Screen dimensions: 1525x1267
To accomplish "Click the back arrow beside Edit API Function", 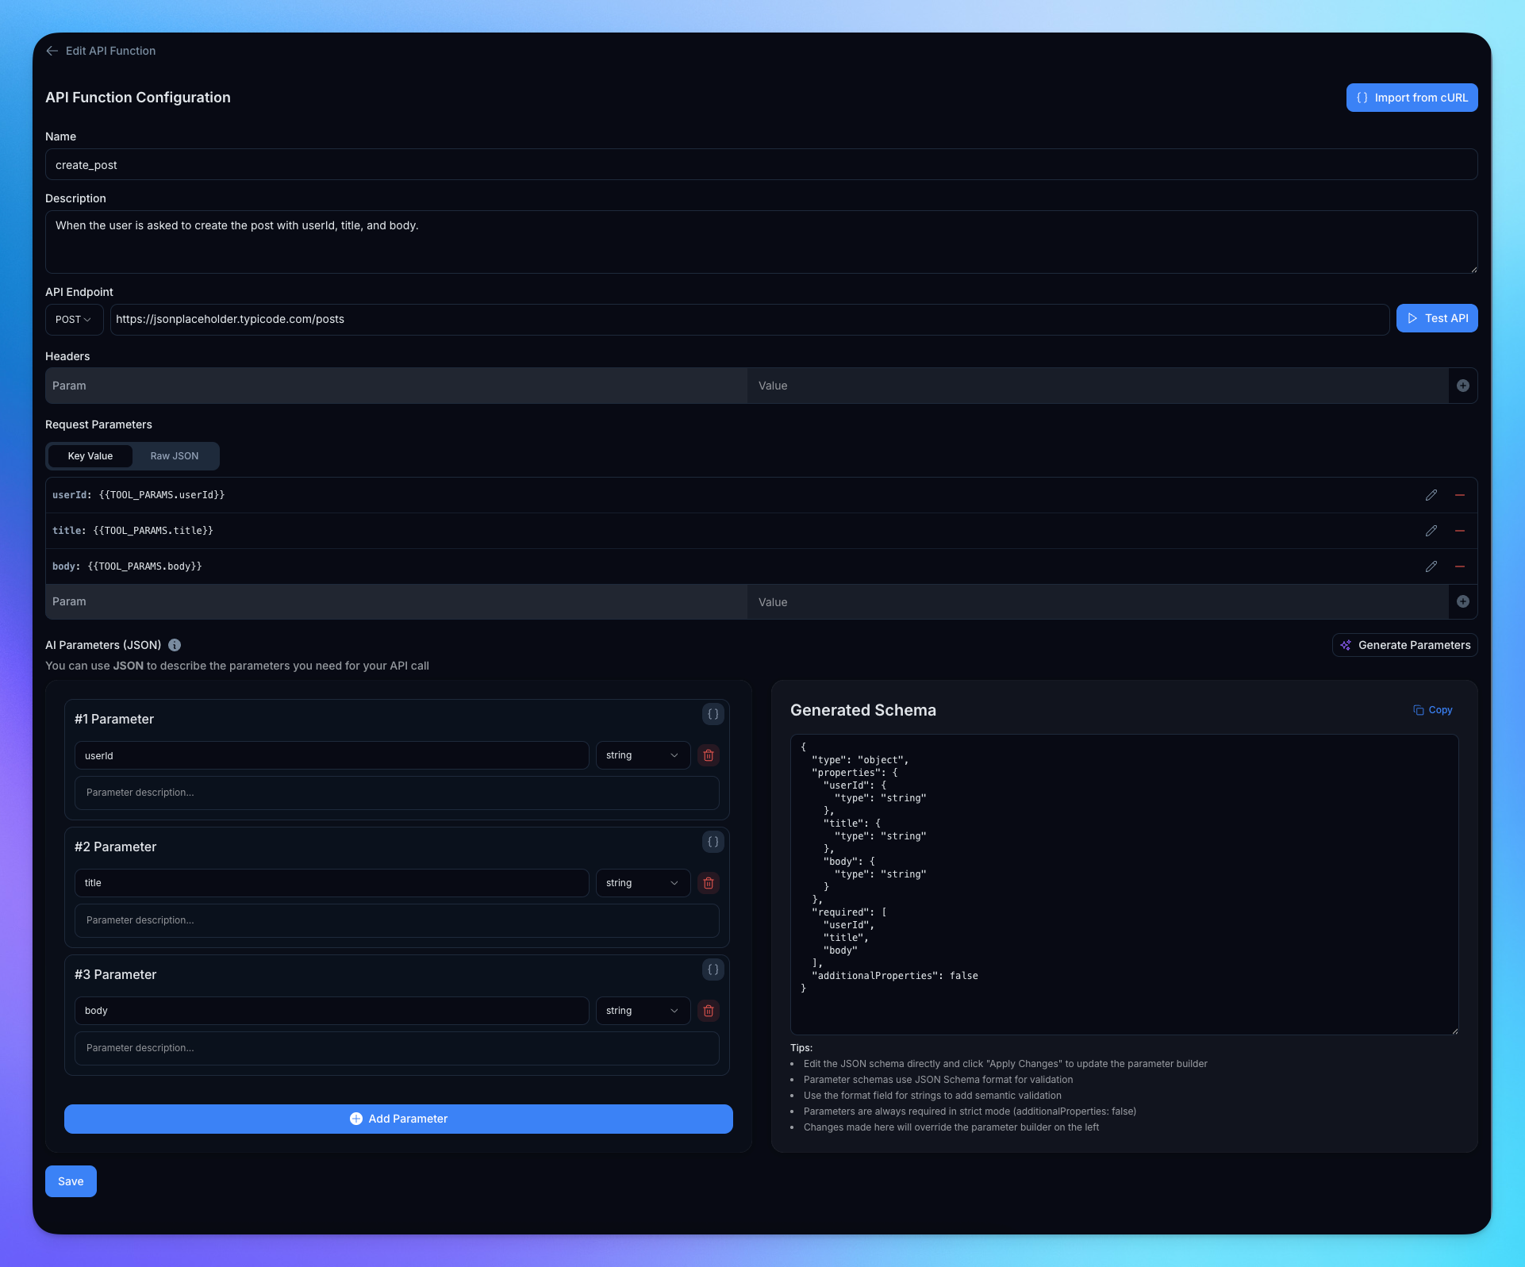I will pyautogui.click(x=52, y=51).
